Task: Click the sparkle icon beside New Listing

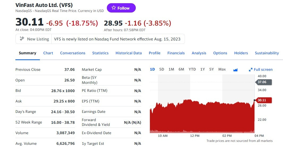Action: [22, 39]
